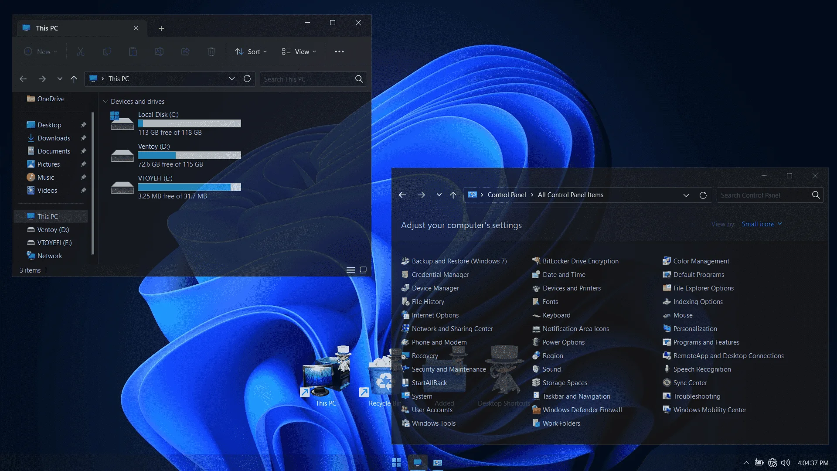837x471 pixels.
Task: Click the Paste icon in File Explorer toolbar
Action: tap(133, 51)
